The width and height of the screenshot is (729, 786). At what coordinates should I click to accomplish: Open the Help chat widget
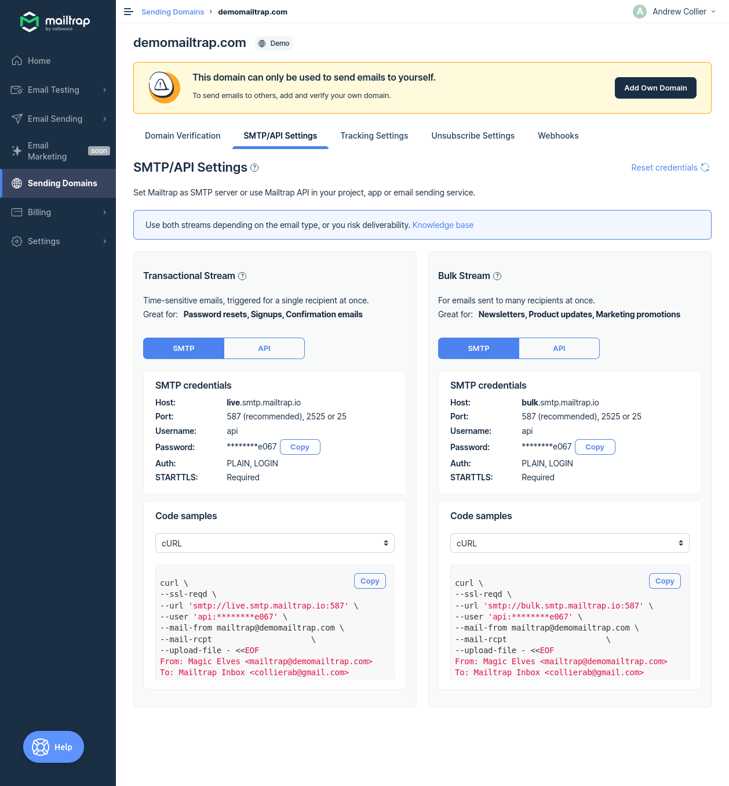click(53, 747)
